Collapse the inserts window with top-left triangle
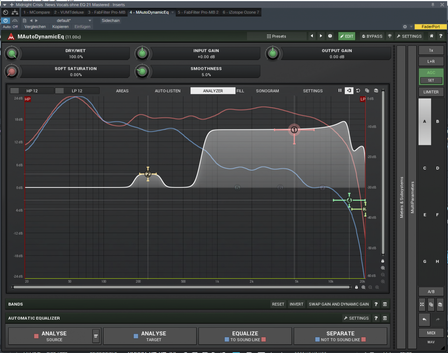 (4, 5)
